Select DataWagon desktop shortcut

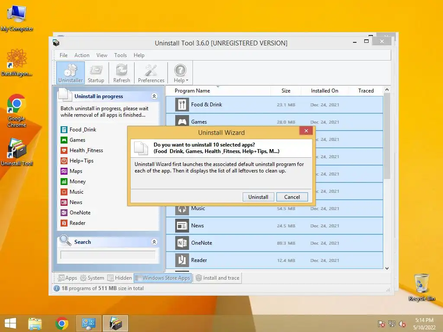[17, 63]
